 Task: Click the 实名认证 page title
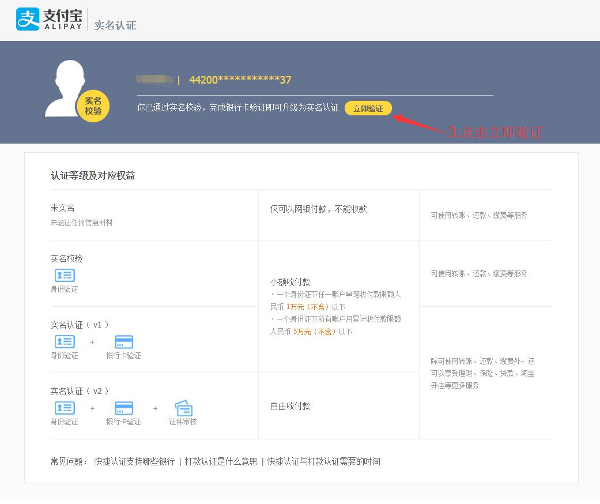click(115, 25)
